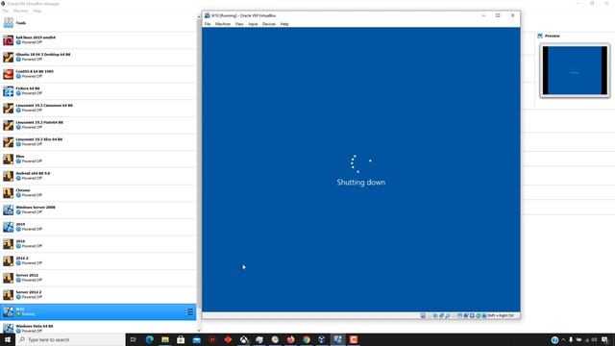Viewport: 615px width, 346px height.
Task: Click the CentOS red hat VM icon
Action: point(9,74)
